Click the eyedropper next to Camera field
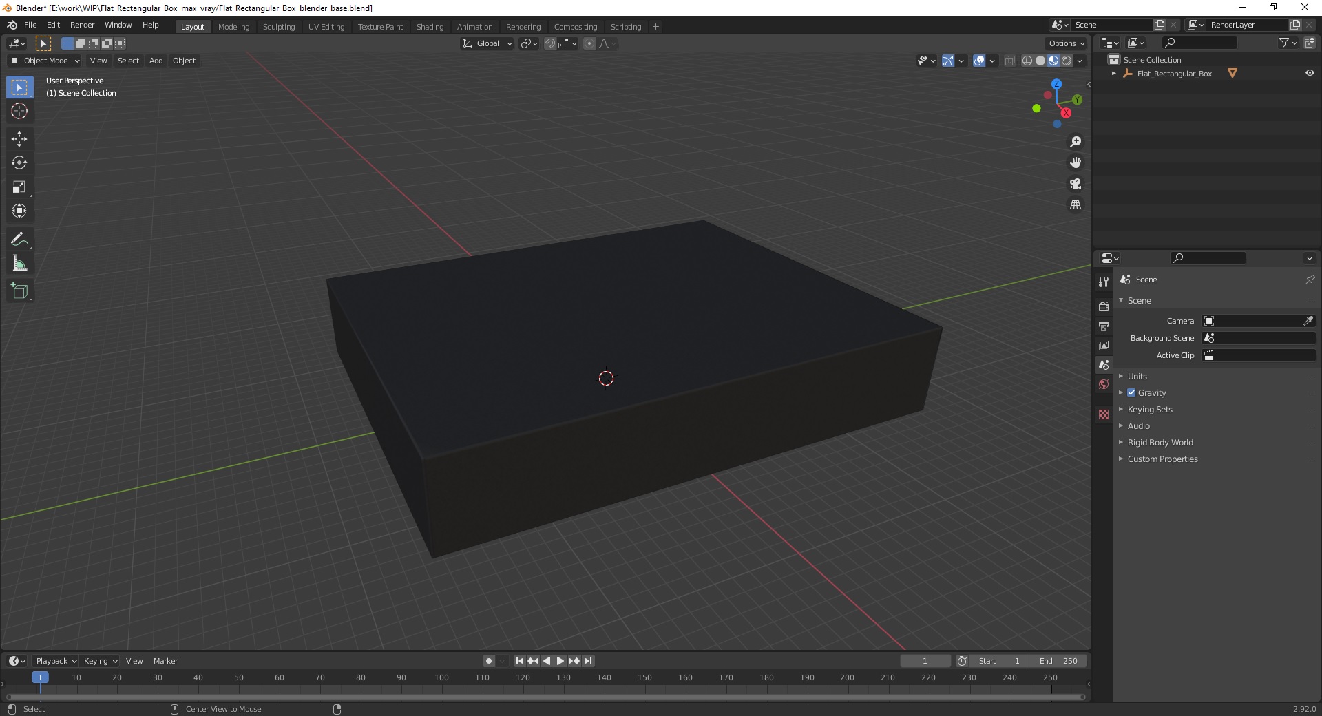Image resolution: width=1322 pixels, height=716 pixels. coord(1308,321)
